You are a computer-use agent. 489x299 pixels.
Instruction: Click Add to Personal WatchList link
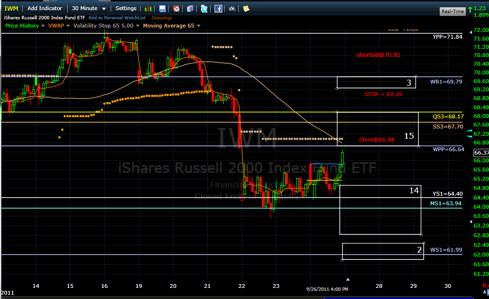[x=117, y=18]
